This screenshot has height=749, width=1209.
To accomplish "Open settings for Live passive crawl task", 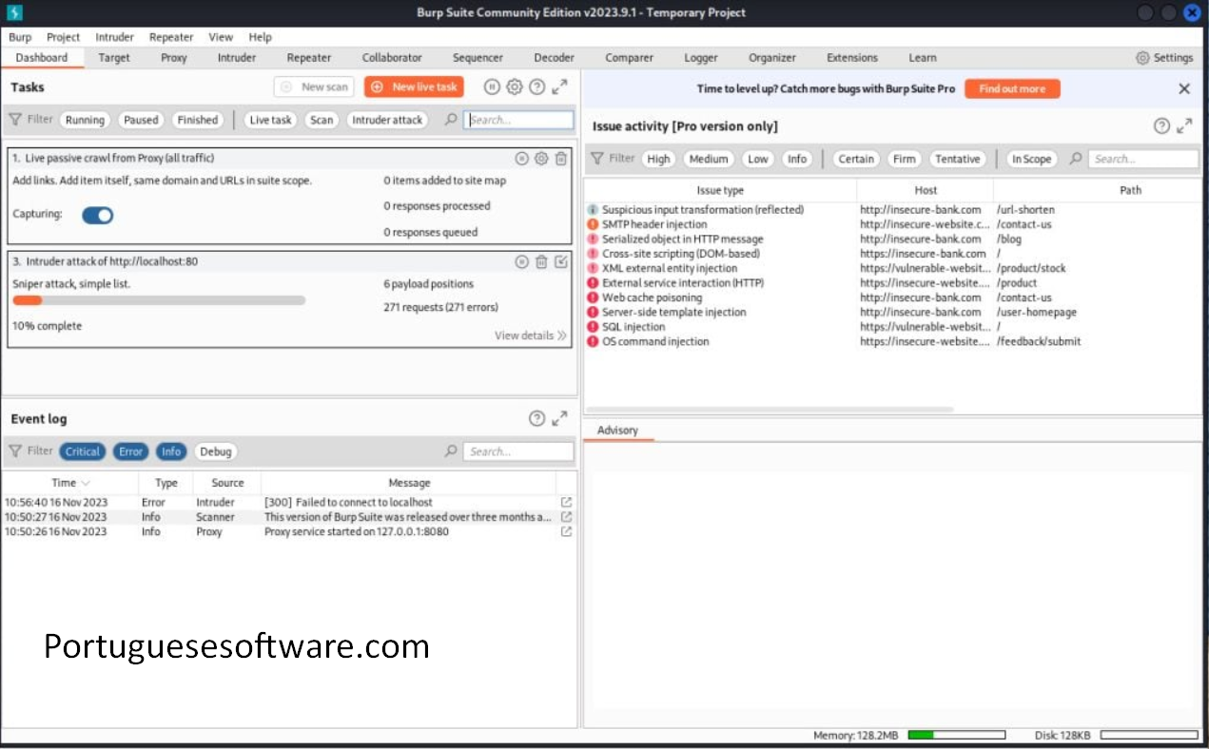I will pos(541,159).
